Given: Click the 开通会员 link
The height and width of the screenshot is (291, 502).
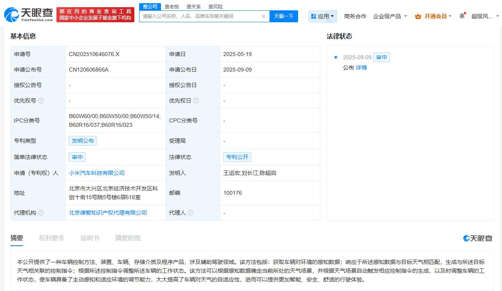Looking at the screenshot, I should click(435, 16).
